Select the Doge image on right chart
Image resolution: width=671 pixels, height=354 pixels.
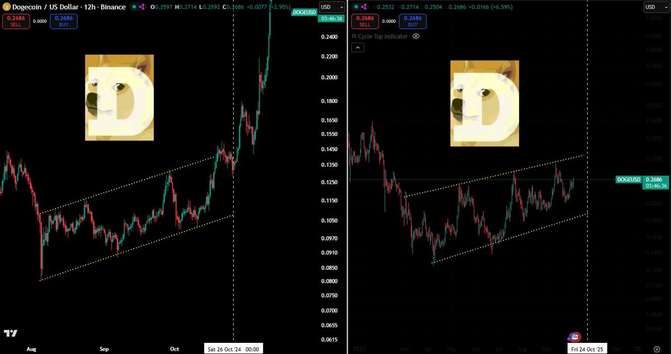point(485,102)
